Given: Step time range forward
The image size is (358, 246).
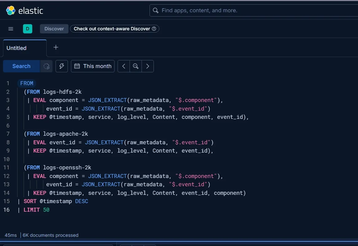Looking at the screenshot, I should click(x=148, y=66).
